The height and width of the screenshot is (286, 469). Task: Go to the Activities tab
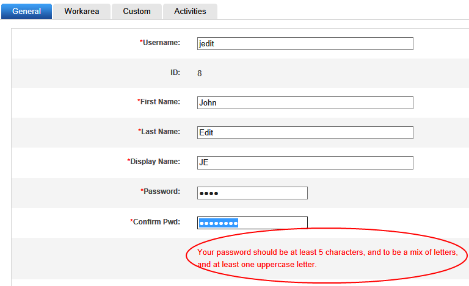coord(190,12)
